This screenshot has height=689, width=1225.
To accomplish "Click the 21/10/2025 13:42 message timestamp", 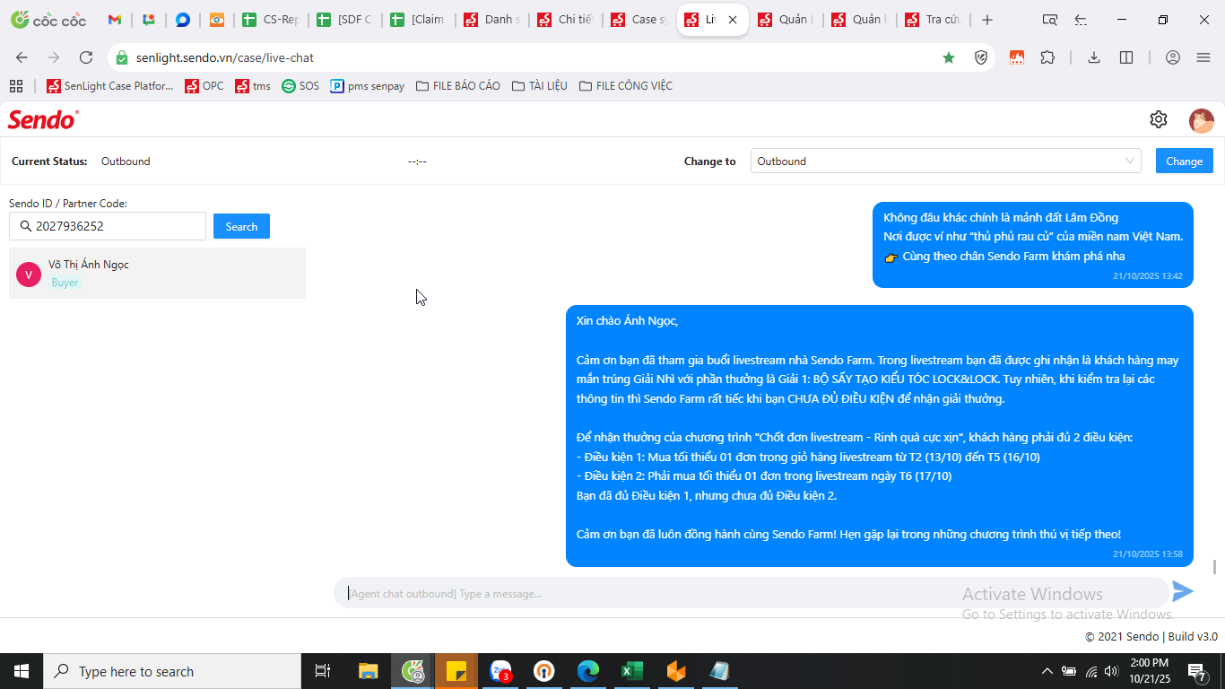I will [x=1148, y=276].
